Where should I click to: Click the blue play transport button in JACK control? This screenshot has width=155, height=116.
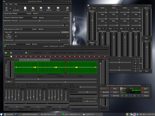point(130,96)
